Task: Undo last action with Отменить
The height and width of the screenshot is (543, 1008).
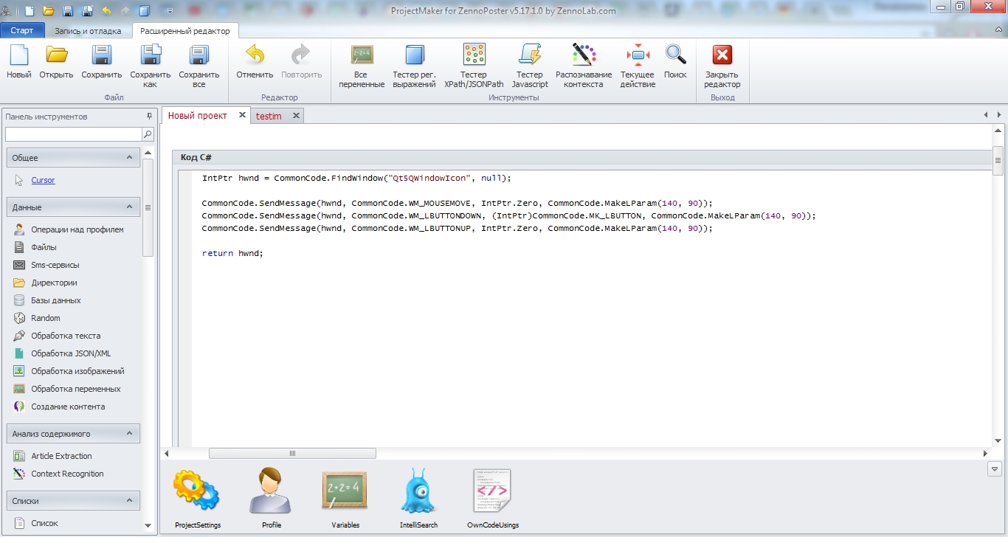Action: click(255, 62)
